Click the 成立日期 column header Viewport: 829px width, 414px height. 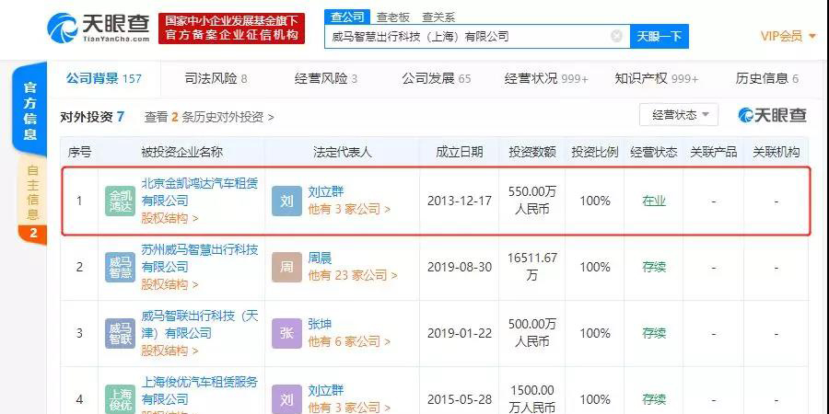click(x=459, y=152)
